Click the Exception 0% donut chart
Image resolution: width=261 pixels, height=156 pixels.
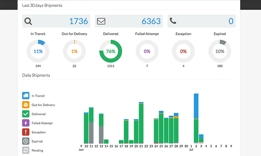pyautogui.click(x=183, y=51)
